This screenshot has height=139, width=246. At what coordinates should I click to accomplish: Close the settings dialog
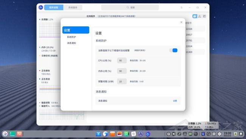181,22
